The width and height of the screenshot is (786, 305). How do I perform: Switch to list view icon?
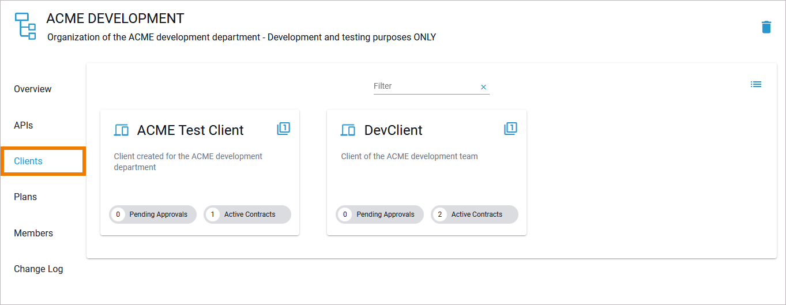coord(756,84)
